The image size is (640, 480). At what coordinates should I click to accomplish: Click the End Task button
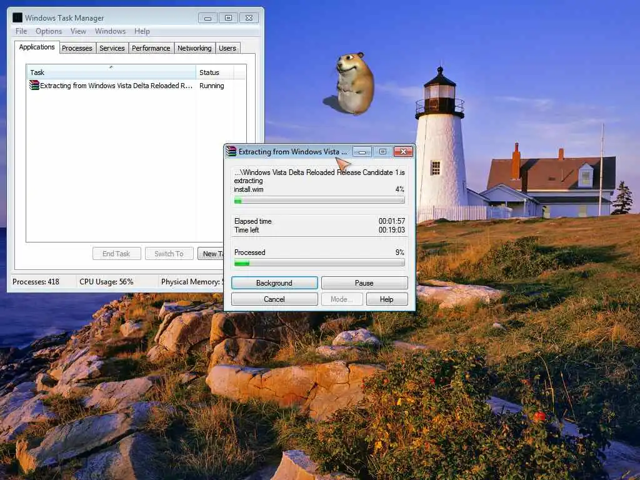coord(116,254)
